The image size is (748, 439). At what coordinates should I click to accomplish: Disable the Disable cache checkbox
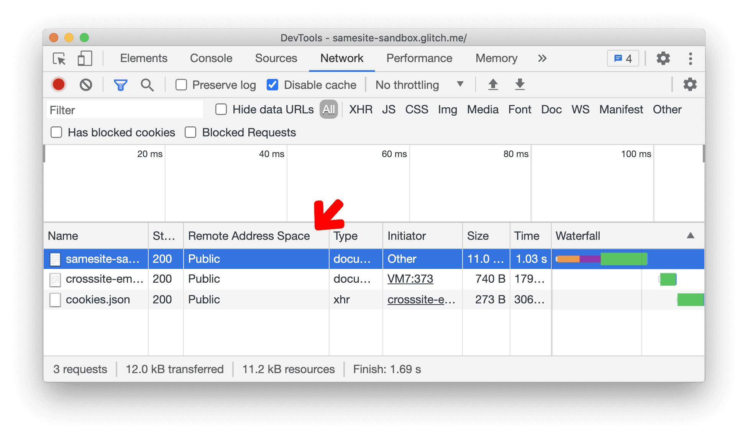point(272,85)
